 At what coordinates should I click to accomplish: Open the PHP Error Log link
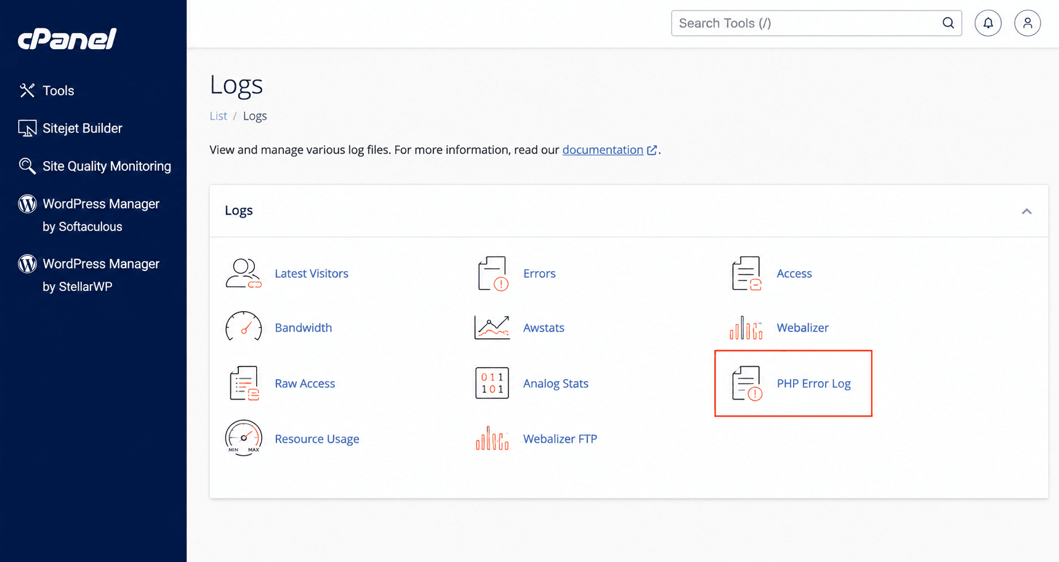814,384
